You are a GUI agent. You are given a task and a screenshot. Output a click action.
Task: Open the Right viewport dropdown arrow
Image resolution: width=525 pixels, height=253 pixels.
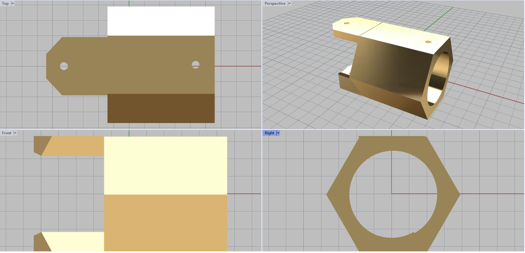tap(278, 133)
